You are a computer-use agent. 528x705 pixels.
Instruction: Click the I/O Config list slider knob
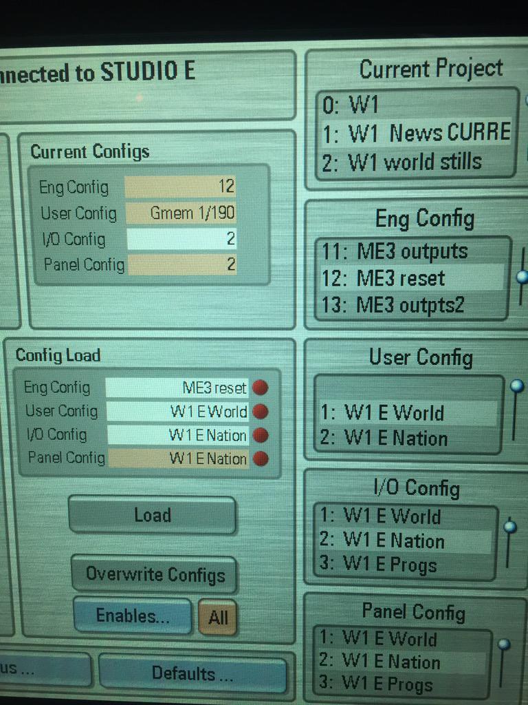[x=510, y=527]
